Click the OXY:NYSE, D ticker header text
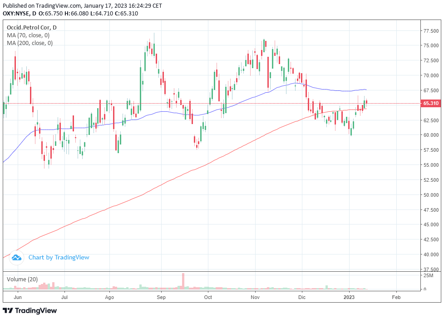The width and height of the screenshot is (444, 319). coord(20,13)
